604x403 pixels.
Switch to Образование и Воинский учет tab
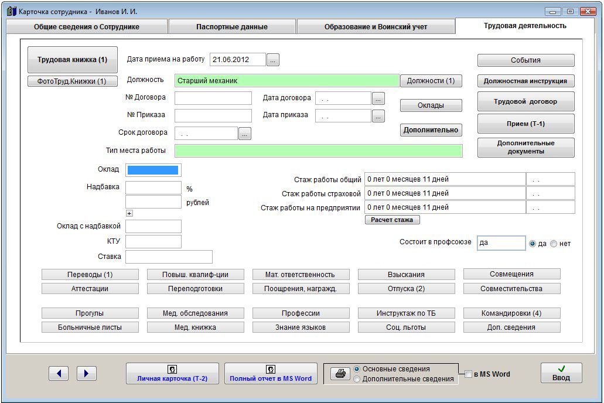click(376, 27)
